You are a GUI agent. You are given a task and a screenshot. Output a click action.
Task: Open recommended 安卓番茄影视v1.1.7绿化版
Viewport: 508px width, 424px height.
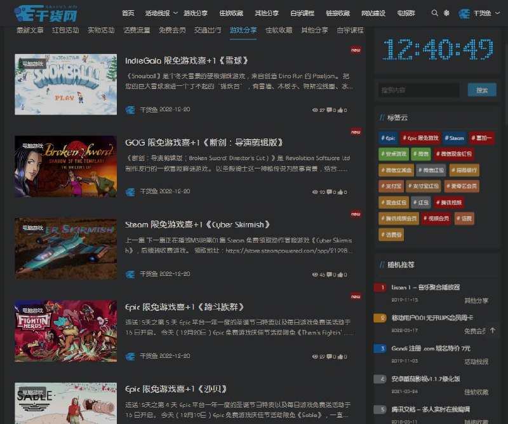(x=425, y=379)
